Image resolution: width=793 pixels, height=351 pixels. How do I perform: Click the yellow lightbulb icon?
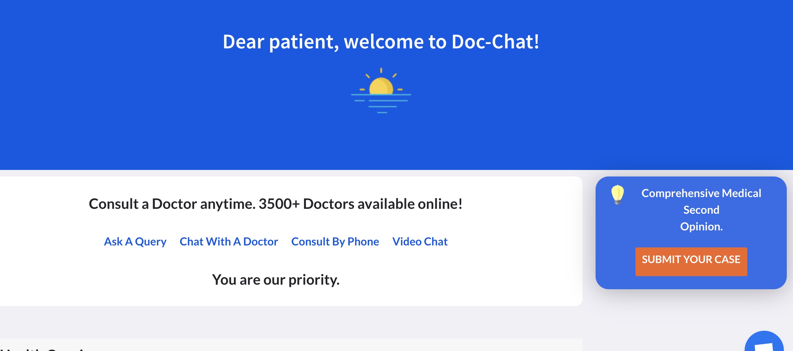point(617,194)
